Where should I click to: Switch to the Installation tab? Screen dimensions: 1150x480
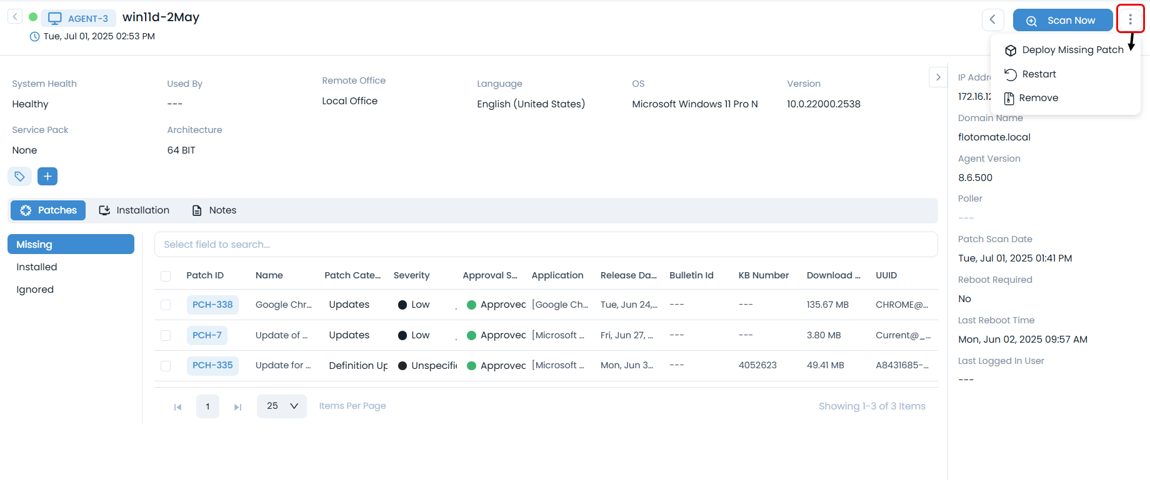click(x=134, y=210)
